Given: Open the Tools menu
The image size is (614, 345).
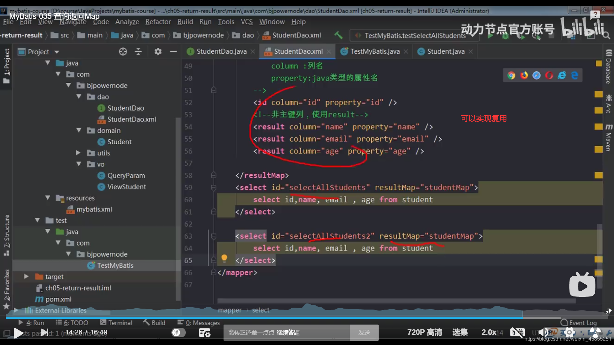Looking at the screenshot, I should point(226,22).
